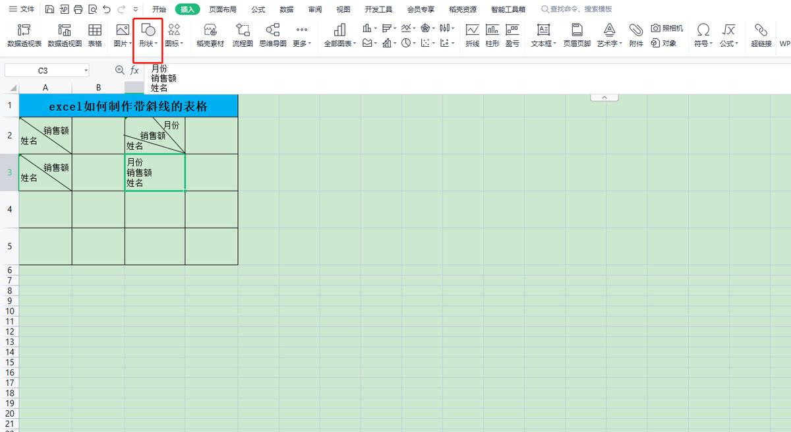This screenshot has width=791, height=432.
Task: Insert a 柱形 sparkline
Action: pos(492,36)
